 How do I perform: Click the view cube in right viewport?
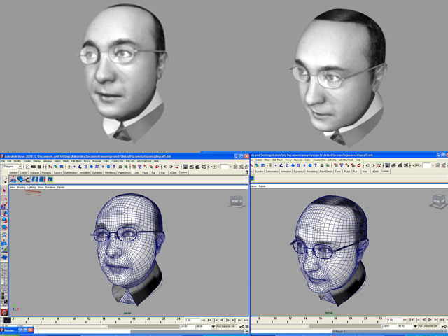click(x=439, y=201)
